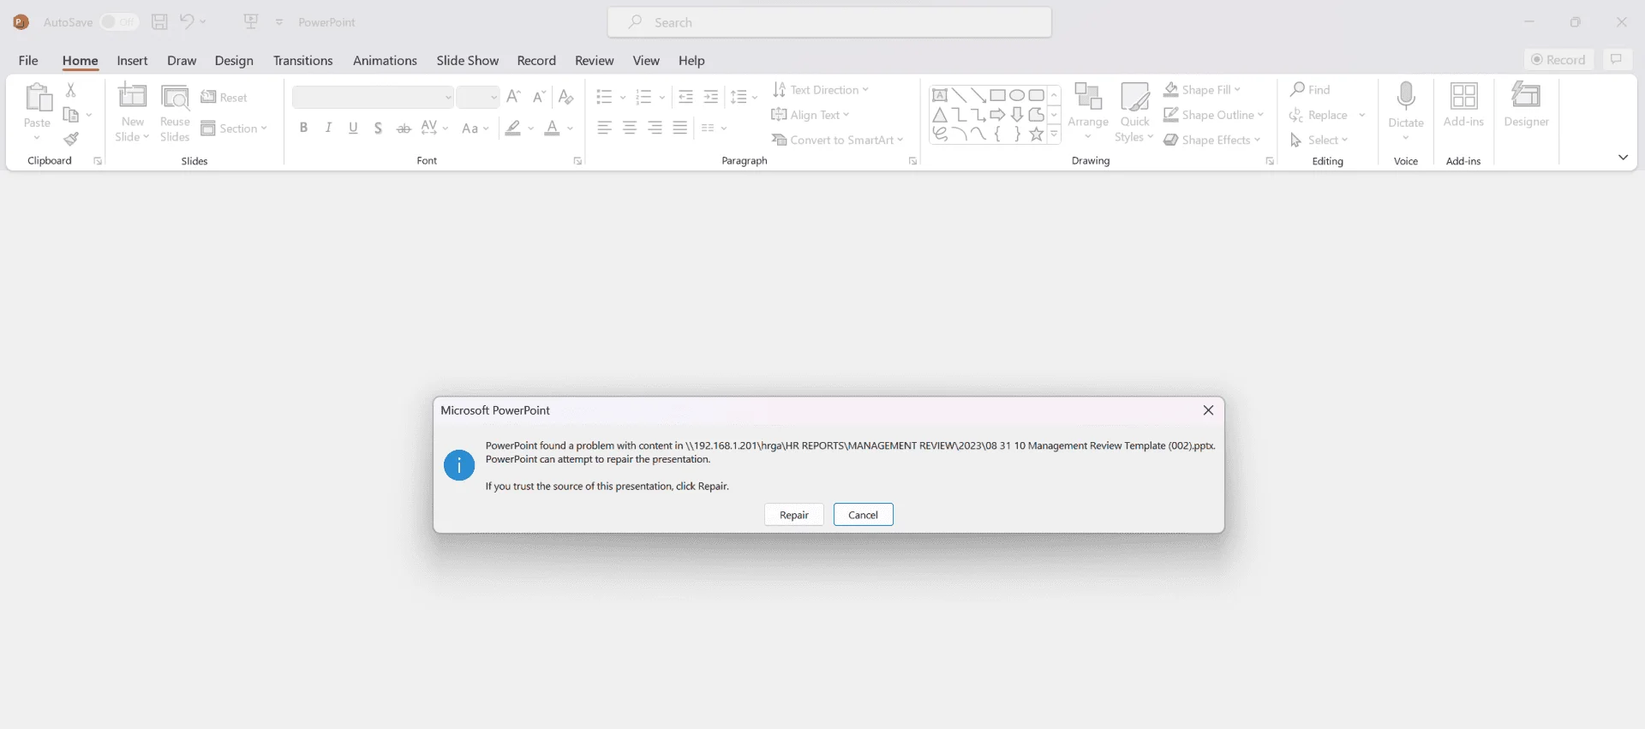Click the Reset slide button

coord(224,98)
